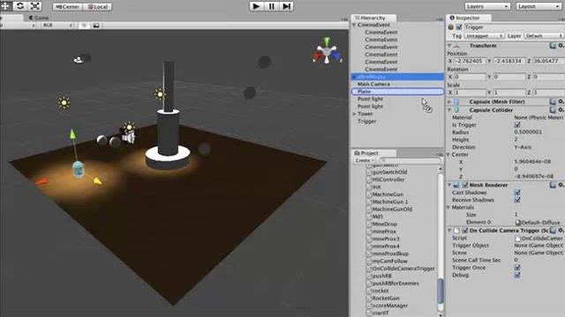Click the Radius value field
The height and width of the screenshot is (317, 565).
click(x=539, y=132)
